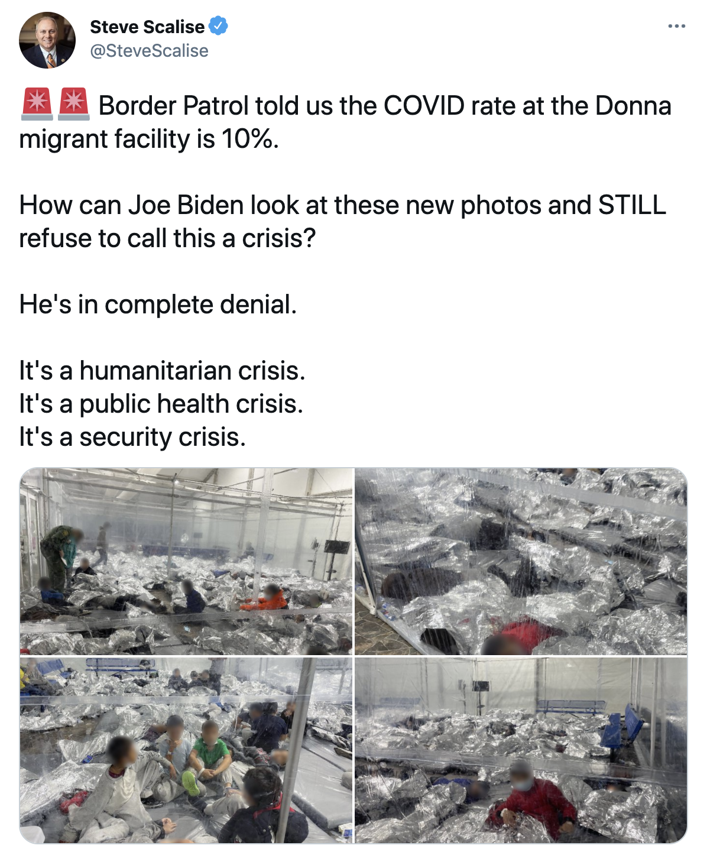Click the line "It's a public health crisis."
The height and width of the screenshot is (868, 707).
[x=161, y=404]
